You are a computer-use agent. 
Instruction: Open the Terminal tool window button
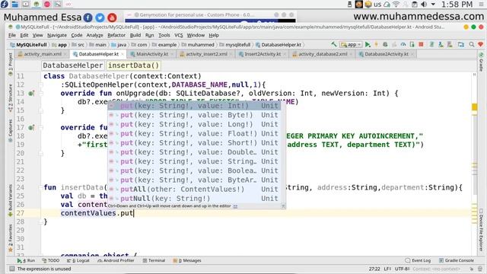pyautogui.click(x=154, y=260)
